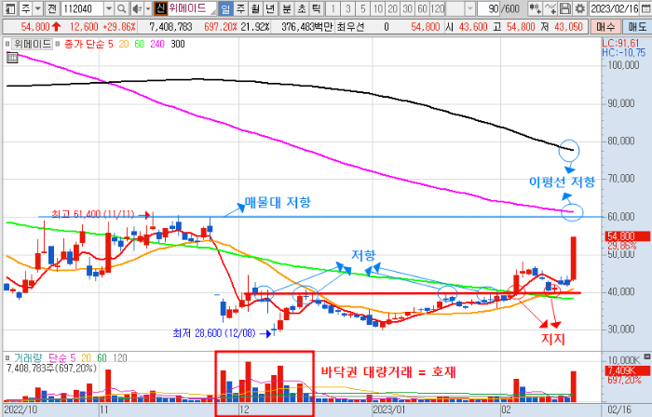Click the orange 20 moving average legend
Viewport: 652px width, 417px height.
click(x=124, y=44)
